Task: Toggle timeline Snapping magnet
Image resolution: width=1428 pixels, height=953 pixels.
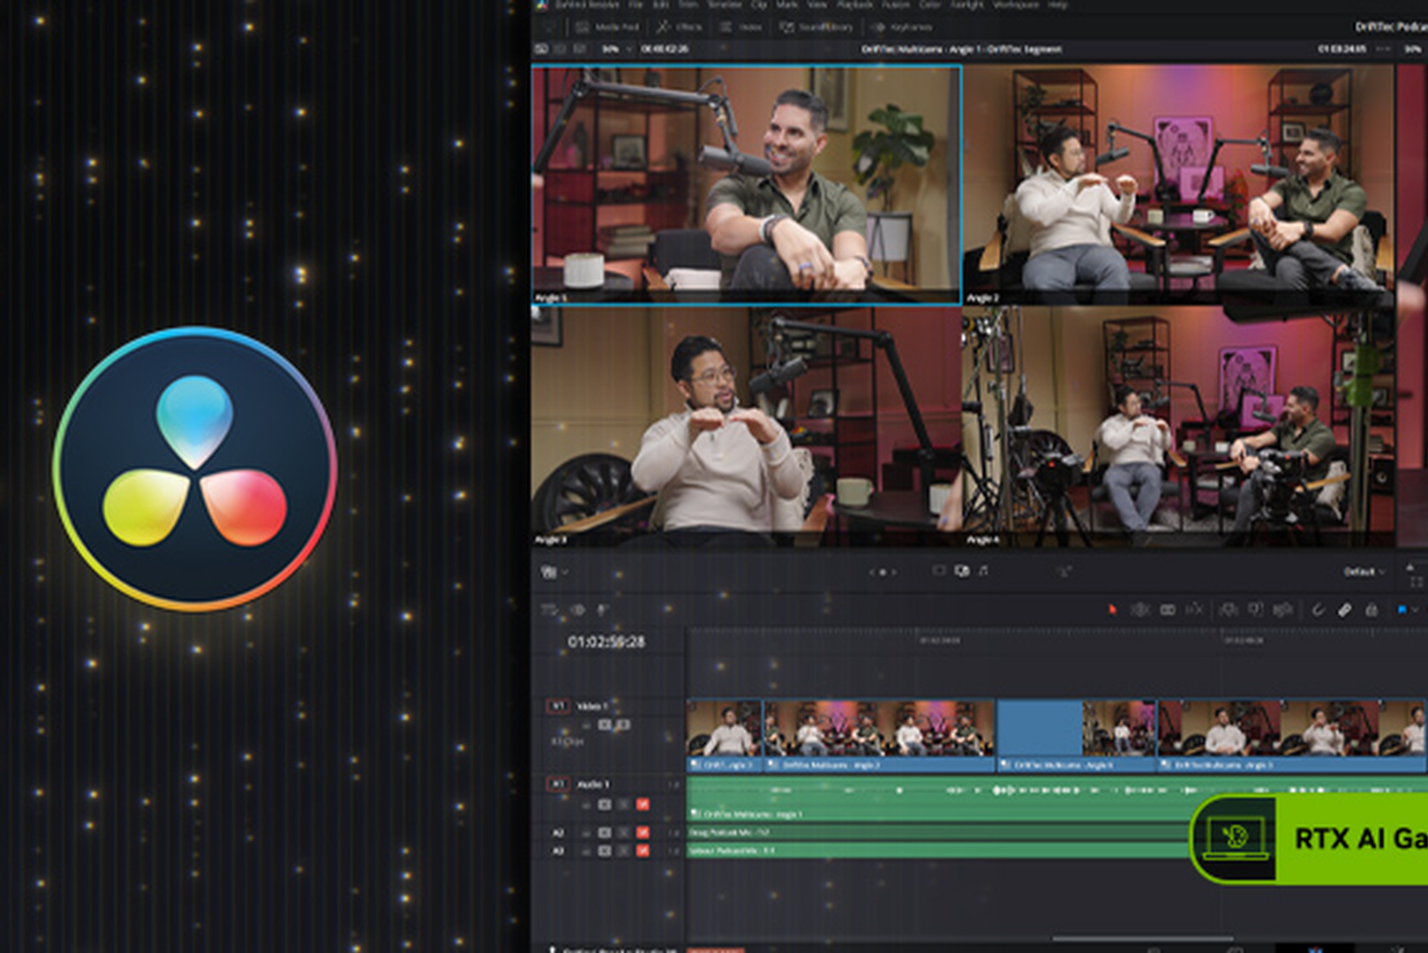Action: tap(1318, 610)
